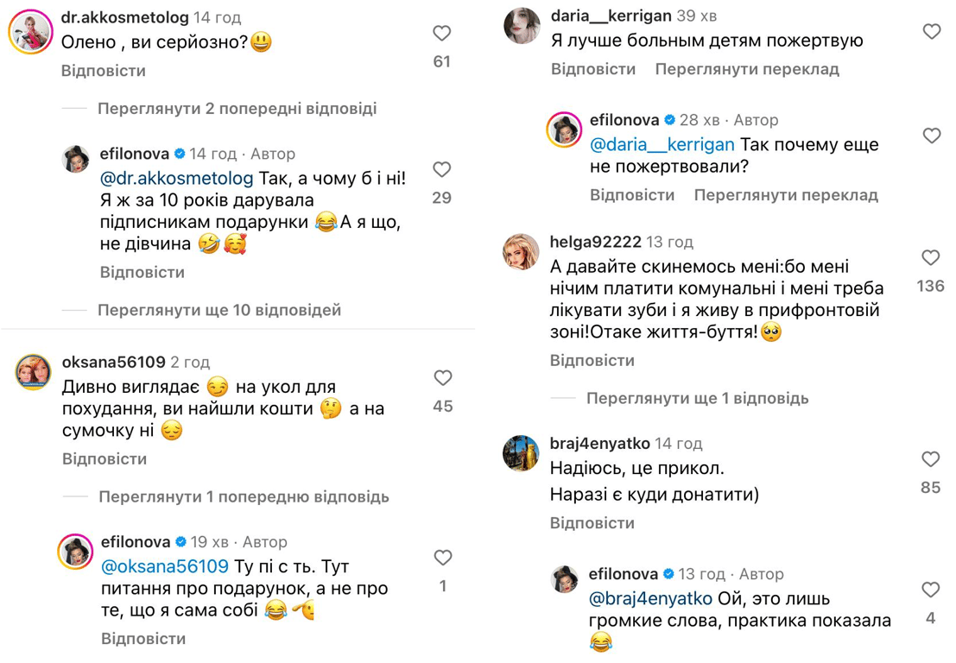
Task: Click the verified badge beside efilonova's username
Action: [x=179, y=153]
